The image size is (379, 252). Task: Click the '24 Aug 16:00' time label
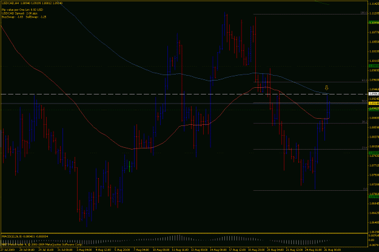coord(314,250)
